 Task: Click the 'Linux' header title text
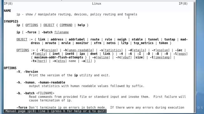(97, 3)
